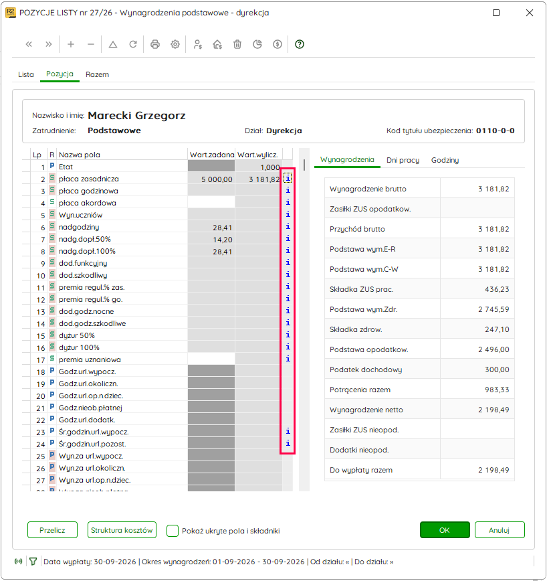Open the employee payment icon (person with dollar)
Screen dimensions: 547x581
click(x=198, y=44)
